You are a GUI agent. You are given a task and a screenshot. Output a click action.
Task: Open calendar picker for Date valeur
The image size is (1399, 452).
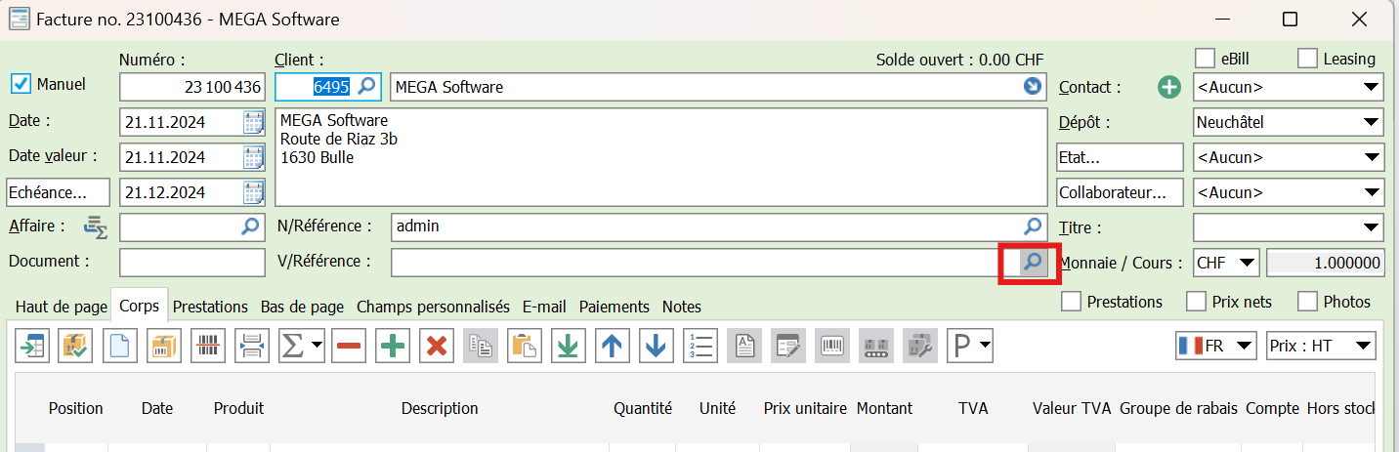[253, 157]
